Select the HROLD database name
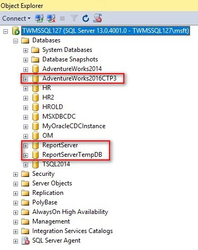This screenshot has height=250, width=198. point(52,107)
